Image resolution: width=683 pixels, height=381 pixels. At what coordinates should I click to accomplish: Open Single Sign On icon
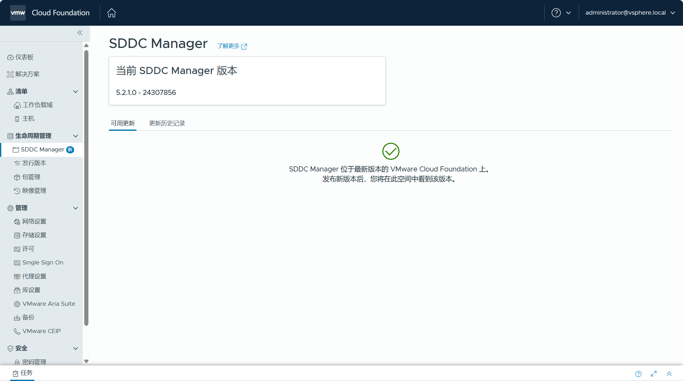17,263
